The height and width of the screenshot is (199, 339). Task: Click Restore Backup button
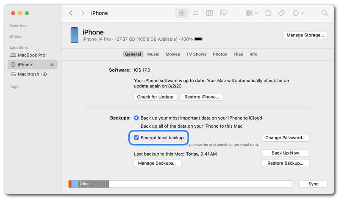click(285, 163)
